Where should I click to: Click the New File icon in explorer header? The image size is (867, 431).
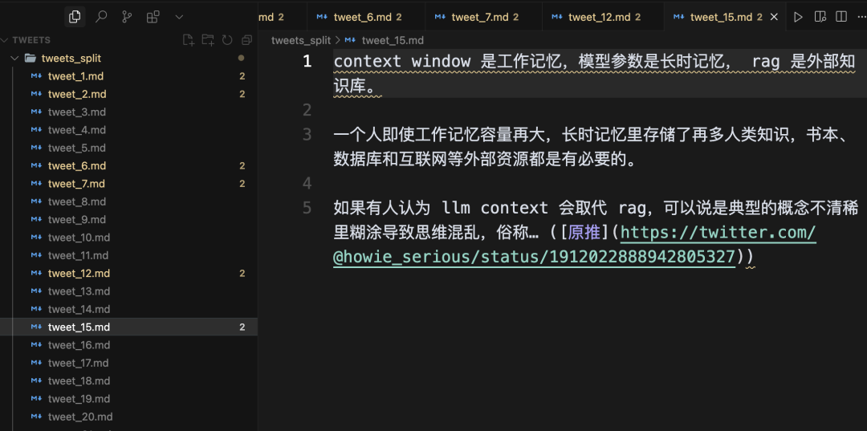189,40
